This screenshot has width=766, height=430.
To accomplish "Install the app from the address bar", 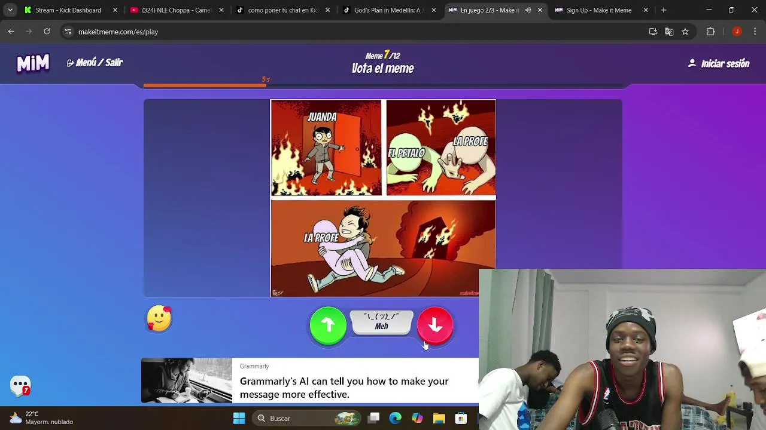I will [x=653, y=32].
